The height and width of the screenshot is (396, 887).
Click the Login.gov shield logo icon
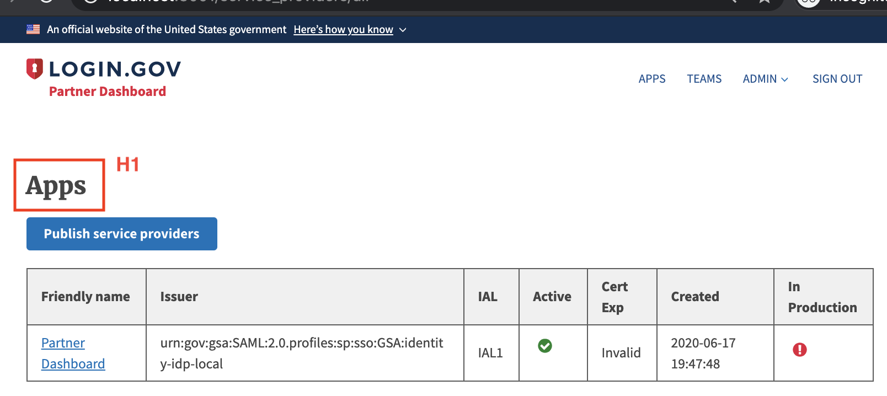point(35,69)
